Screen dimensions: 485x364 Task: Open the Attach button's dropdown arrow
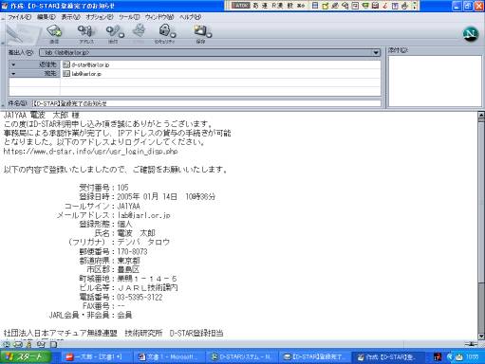[x=121, y=34]
